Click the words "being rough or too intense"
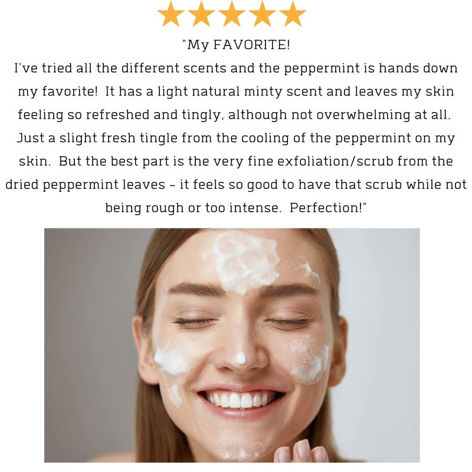The width and height of the screenshot is (472, 472). coord(192,208)
